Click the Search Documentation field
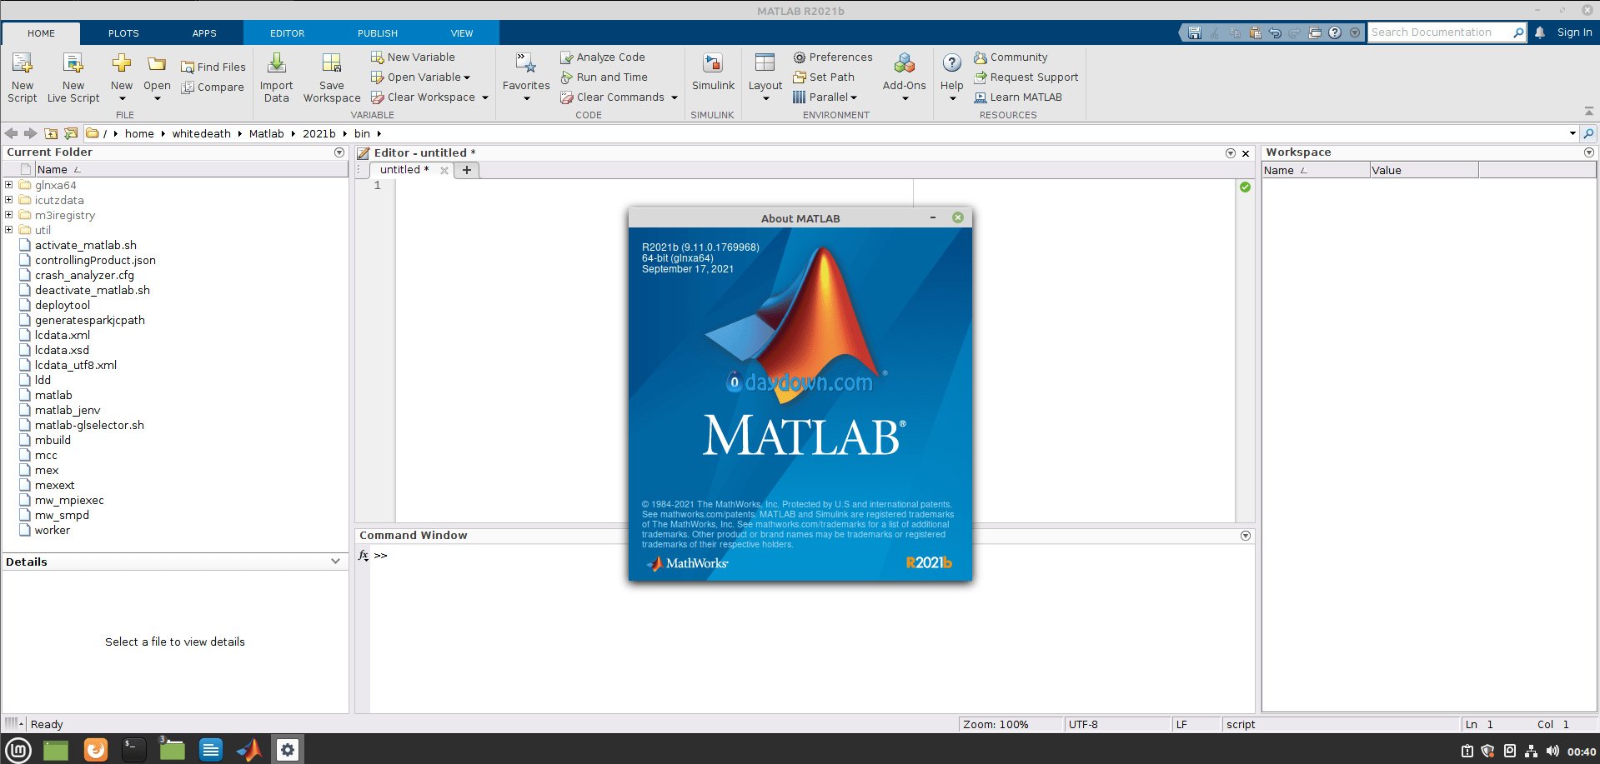1600x764 pixels. [x=1441, y=32]
